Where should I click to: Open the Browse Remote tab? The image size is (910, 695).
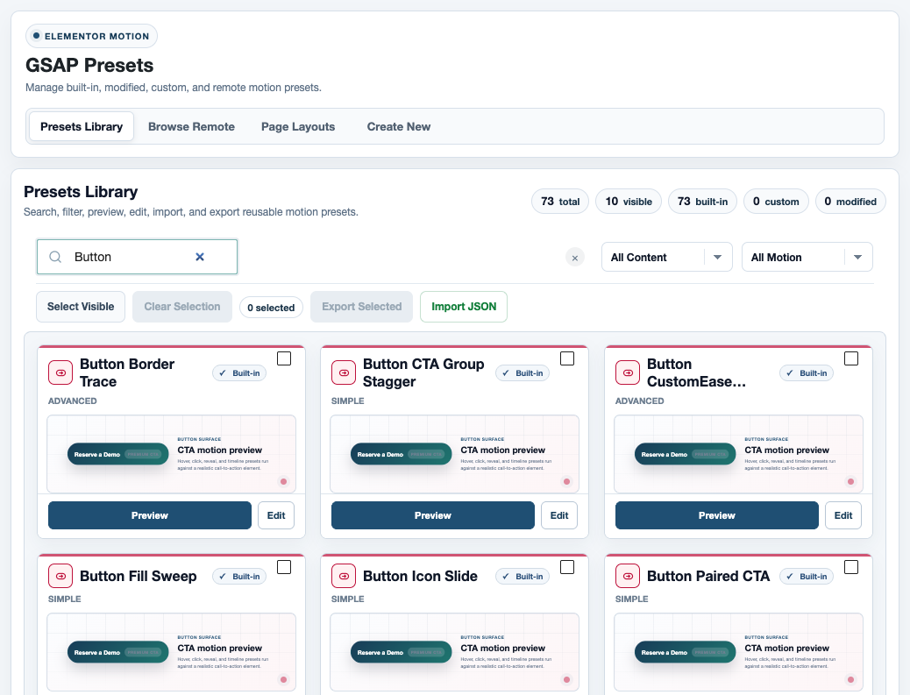click(191, 126)
